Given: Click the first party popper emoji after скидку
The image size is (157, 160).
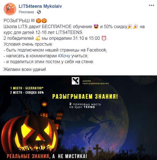Looking at the screenshot, I should (130, 26).
